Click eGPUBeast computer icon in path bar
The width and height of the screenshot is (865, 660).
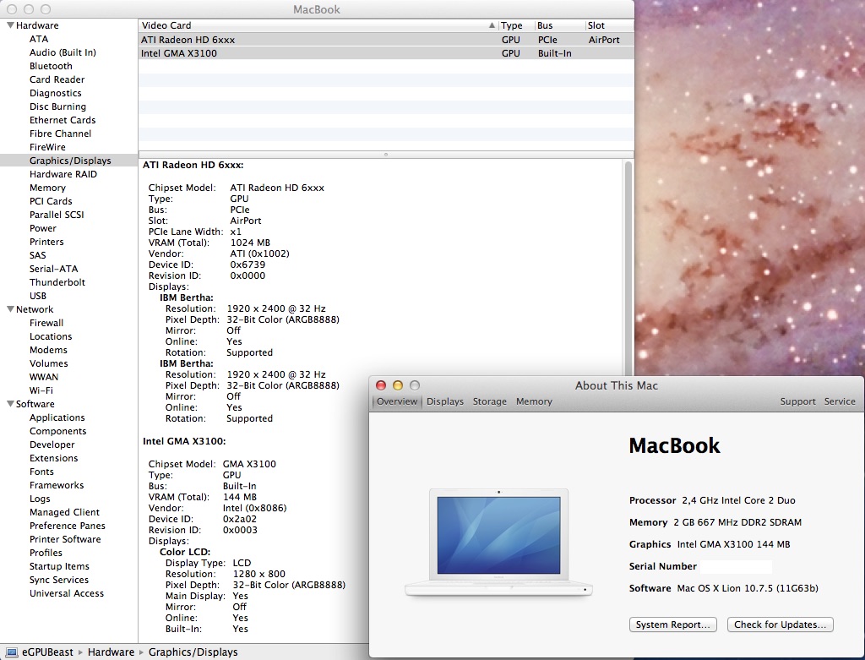click(12, 652)
